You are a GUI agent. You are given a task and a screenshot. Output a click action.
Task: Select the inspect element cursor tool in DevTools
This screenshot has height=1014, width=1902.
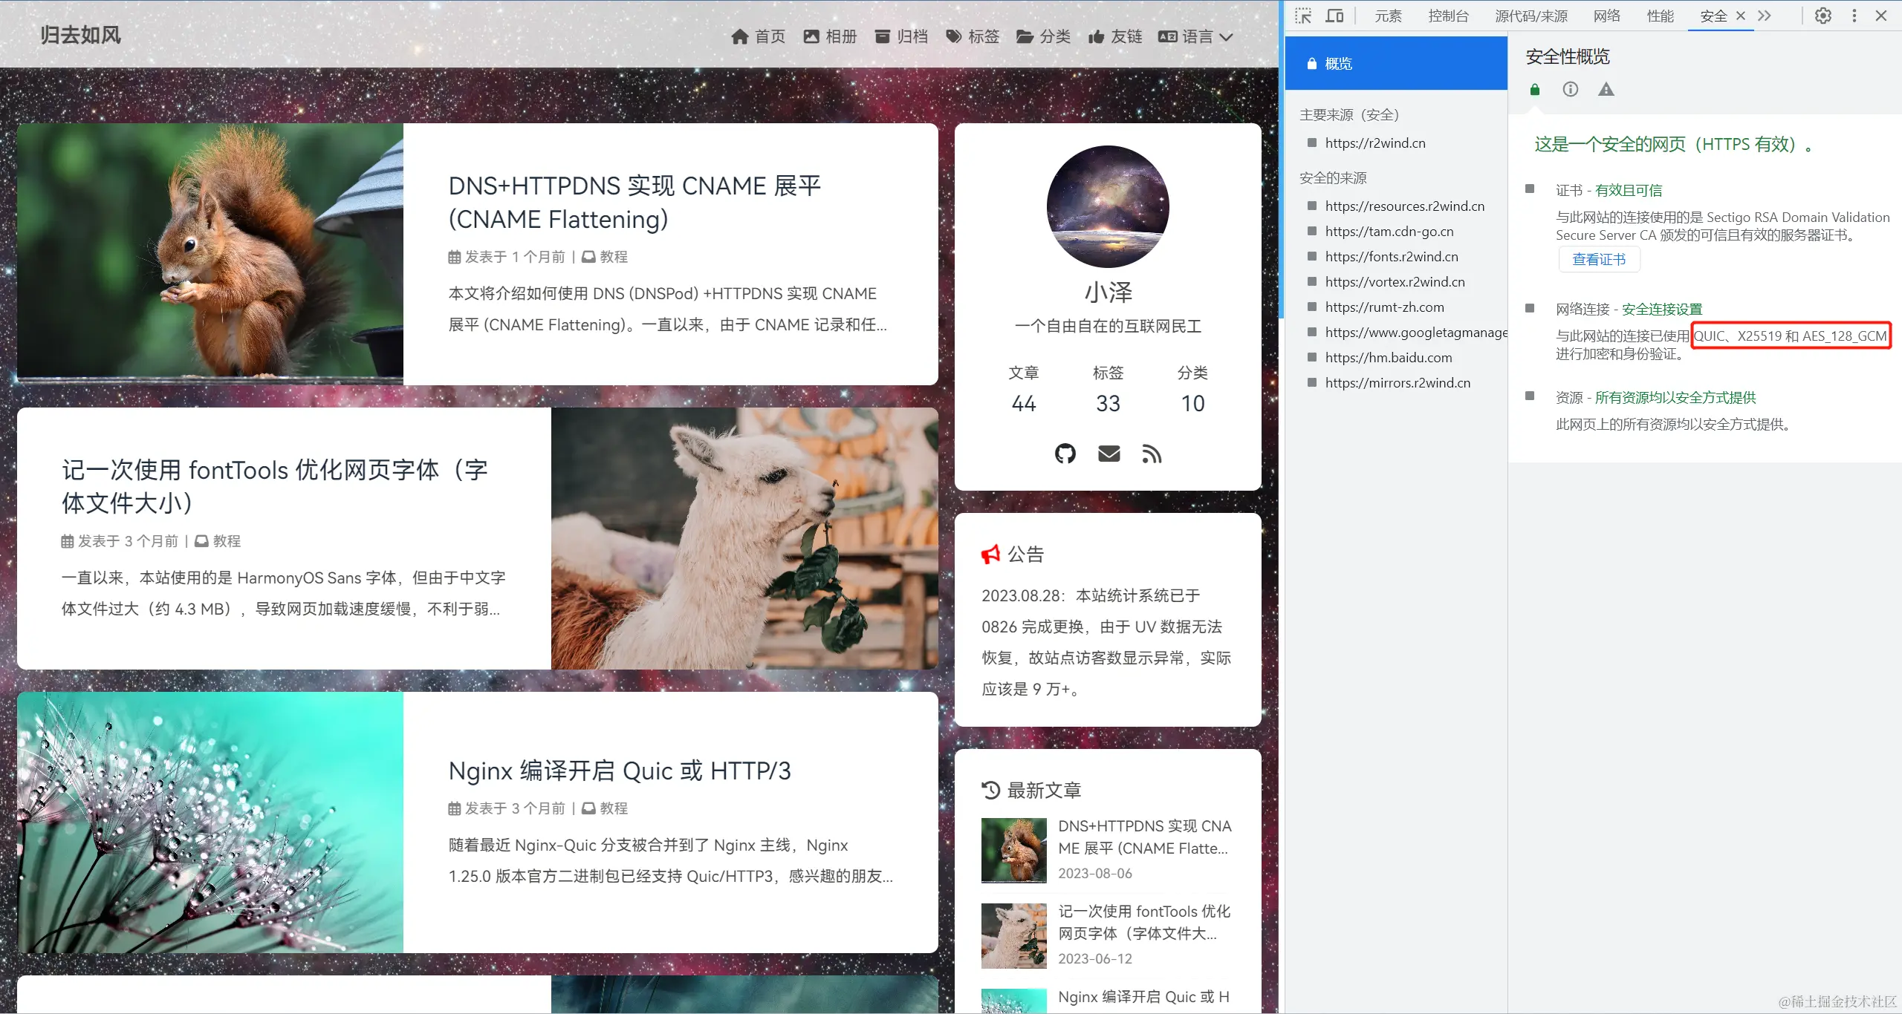click(x=1302, y=16)
